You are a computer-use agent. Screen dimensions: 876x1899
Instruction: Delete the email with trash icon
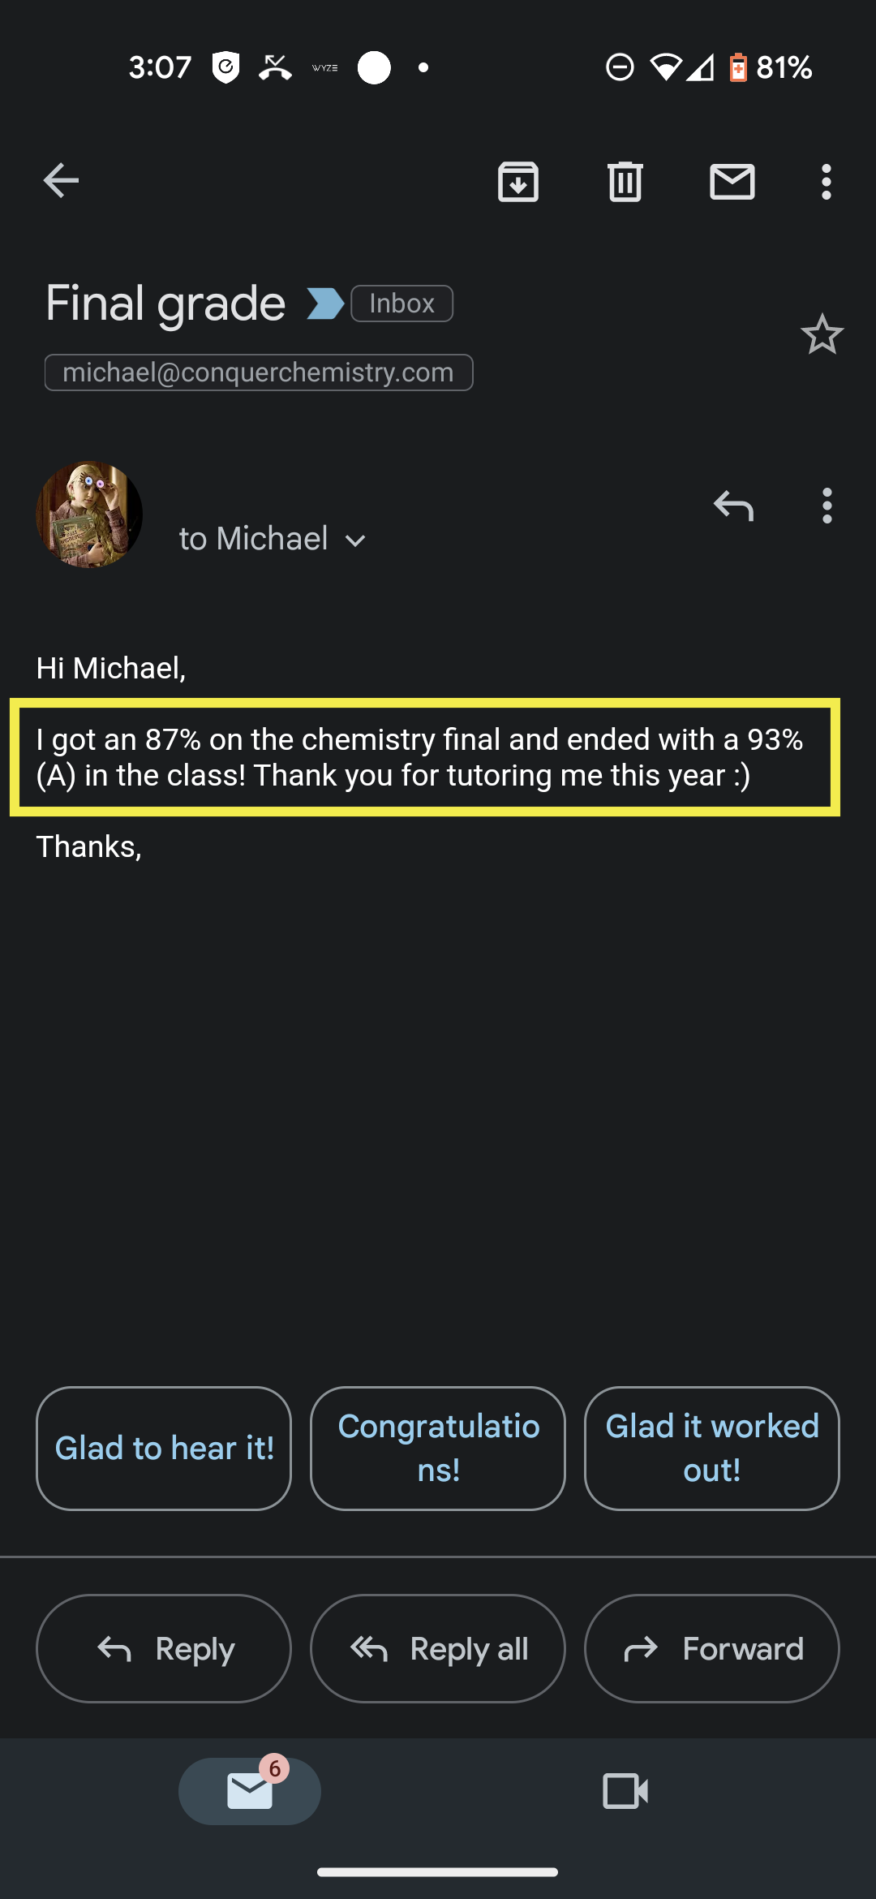tap(625, 181)
